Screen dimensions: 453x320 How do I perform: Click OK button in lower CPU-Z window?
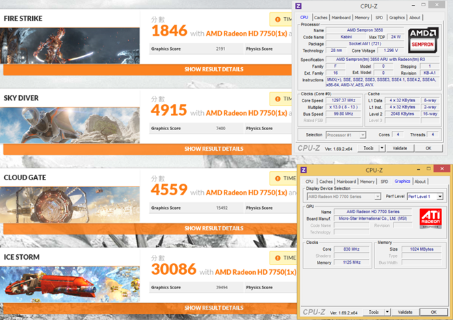[434, 312]
